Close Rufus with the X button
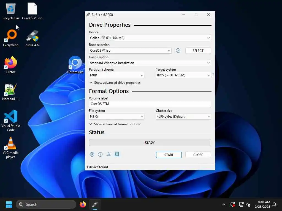 click(x=209, y=15)
